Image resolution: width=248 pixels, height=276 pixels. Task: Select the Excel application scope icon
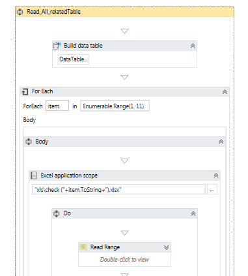pos(34,176)
